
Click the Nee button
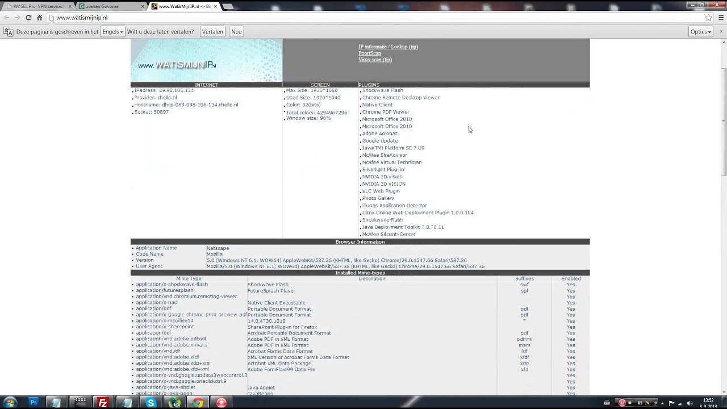[x=236, y=32]
